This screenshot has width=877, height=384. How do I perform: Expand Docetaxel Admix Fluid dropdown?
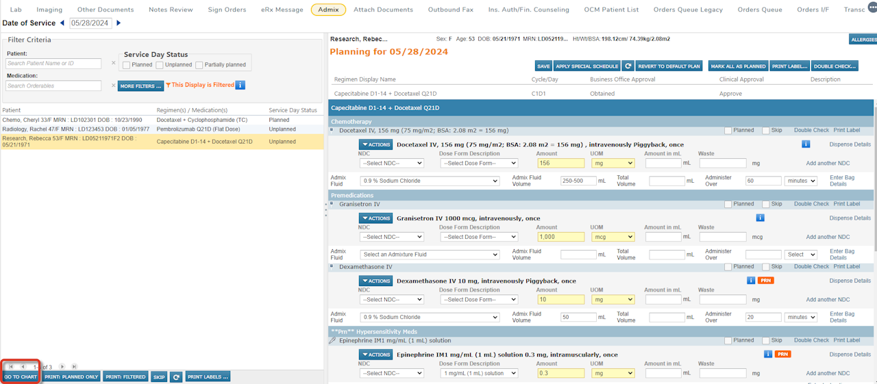coord(430,181)
